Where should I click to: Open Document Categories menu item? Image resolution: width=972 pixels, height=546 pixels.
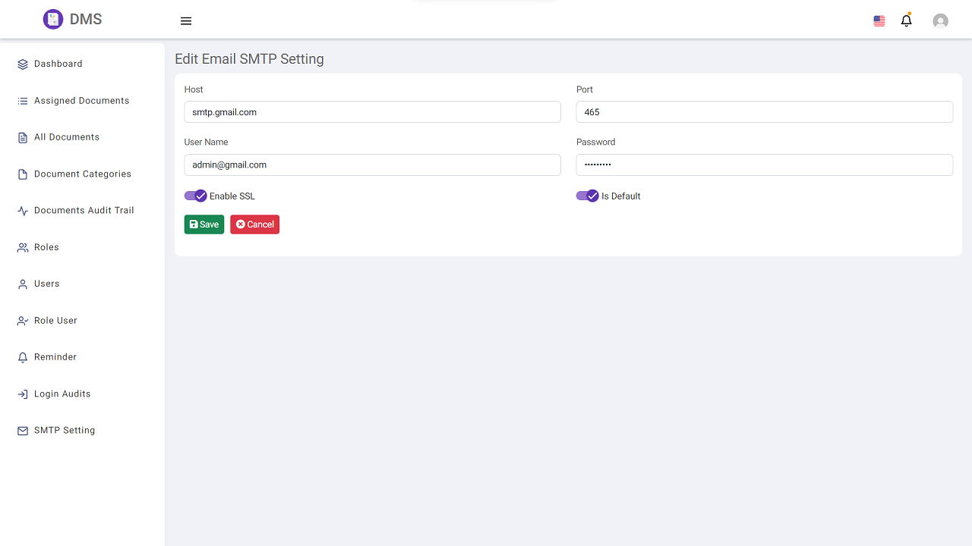(x=82, y=174)
